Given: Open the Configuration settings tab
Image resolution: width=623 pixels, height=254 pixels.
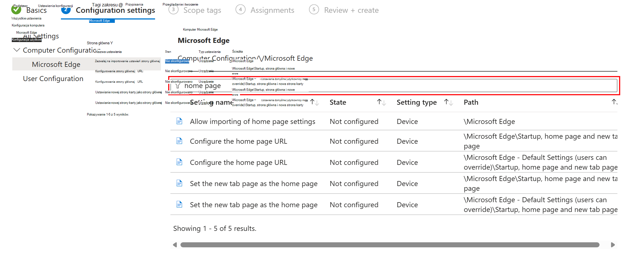Looking at the screenshot, I should (x=115, y=10).
